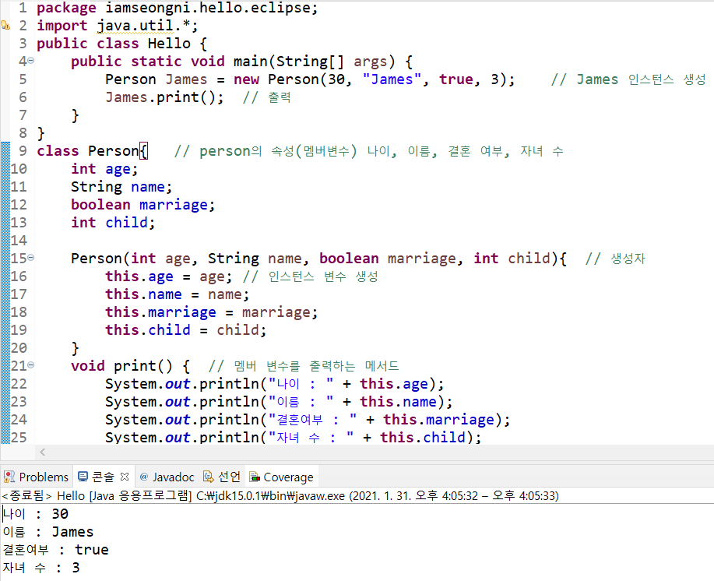Click 'void print()' method declaration
The image size is (714, 581).
(x=121, y=365)
